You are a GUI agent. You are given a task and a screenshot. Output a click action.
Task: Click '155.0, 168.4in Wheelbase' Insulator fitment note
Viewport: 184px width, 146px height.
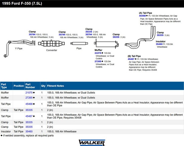(62, 131)
